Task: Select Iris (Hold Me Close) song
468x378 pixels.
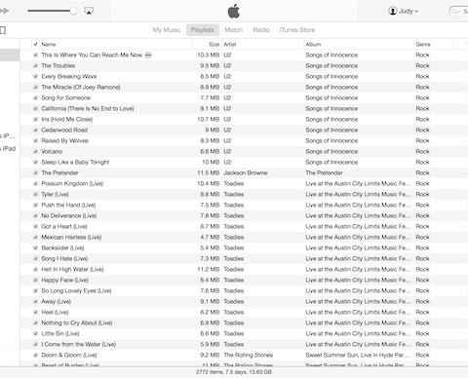Action: 67,119
